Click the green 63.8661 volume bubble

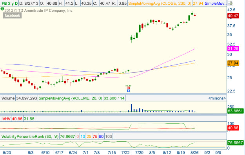[x=235, y=111]
